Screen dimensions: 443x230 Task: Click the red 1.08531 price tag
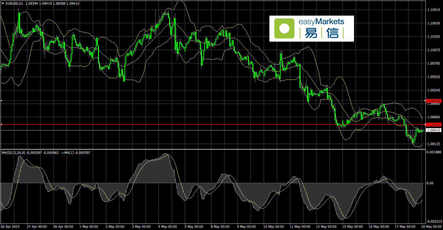click(434, 125)
